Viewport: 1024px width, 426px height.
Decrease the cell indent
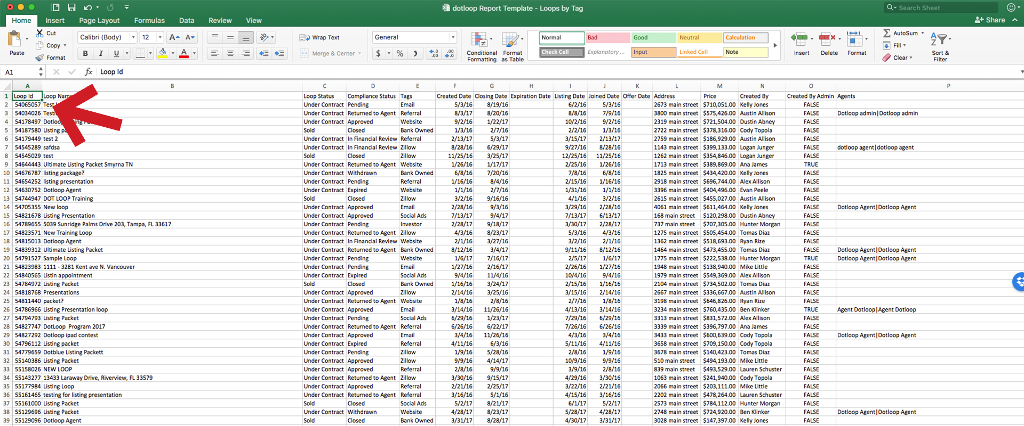pyautogui.click(x=263, y=53)
